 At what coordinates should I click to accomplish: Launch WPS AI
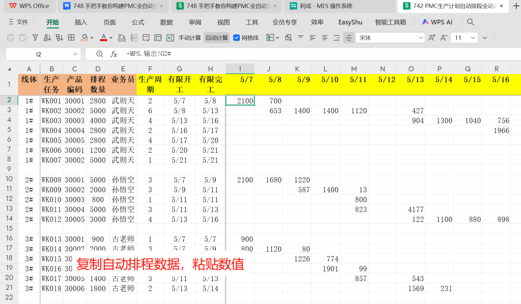(x=437, y=22)
